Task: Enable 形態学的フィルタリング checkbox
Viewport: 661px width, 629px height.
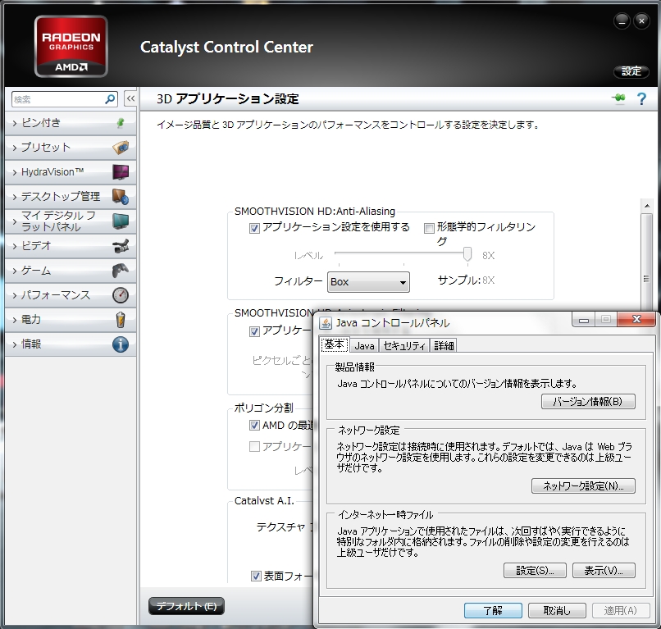Action: coord(429,229)
